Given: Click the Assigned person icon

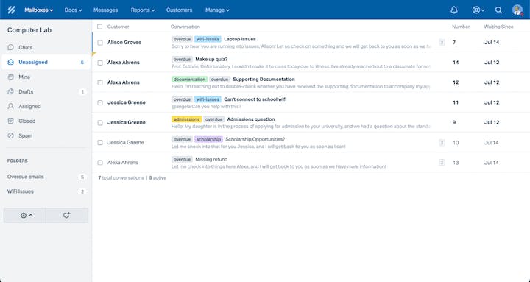Looking at the screenshot, I should tap(11, 106).
